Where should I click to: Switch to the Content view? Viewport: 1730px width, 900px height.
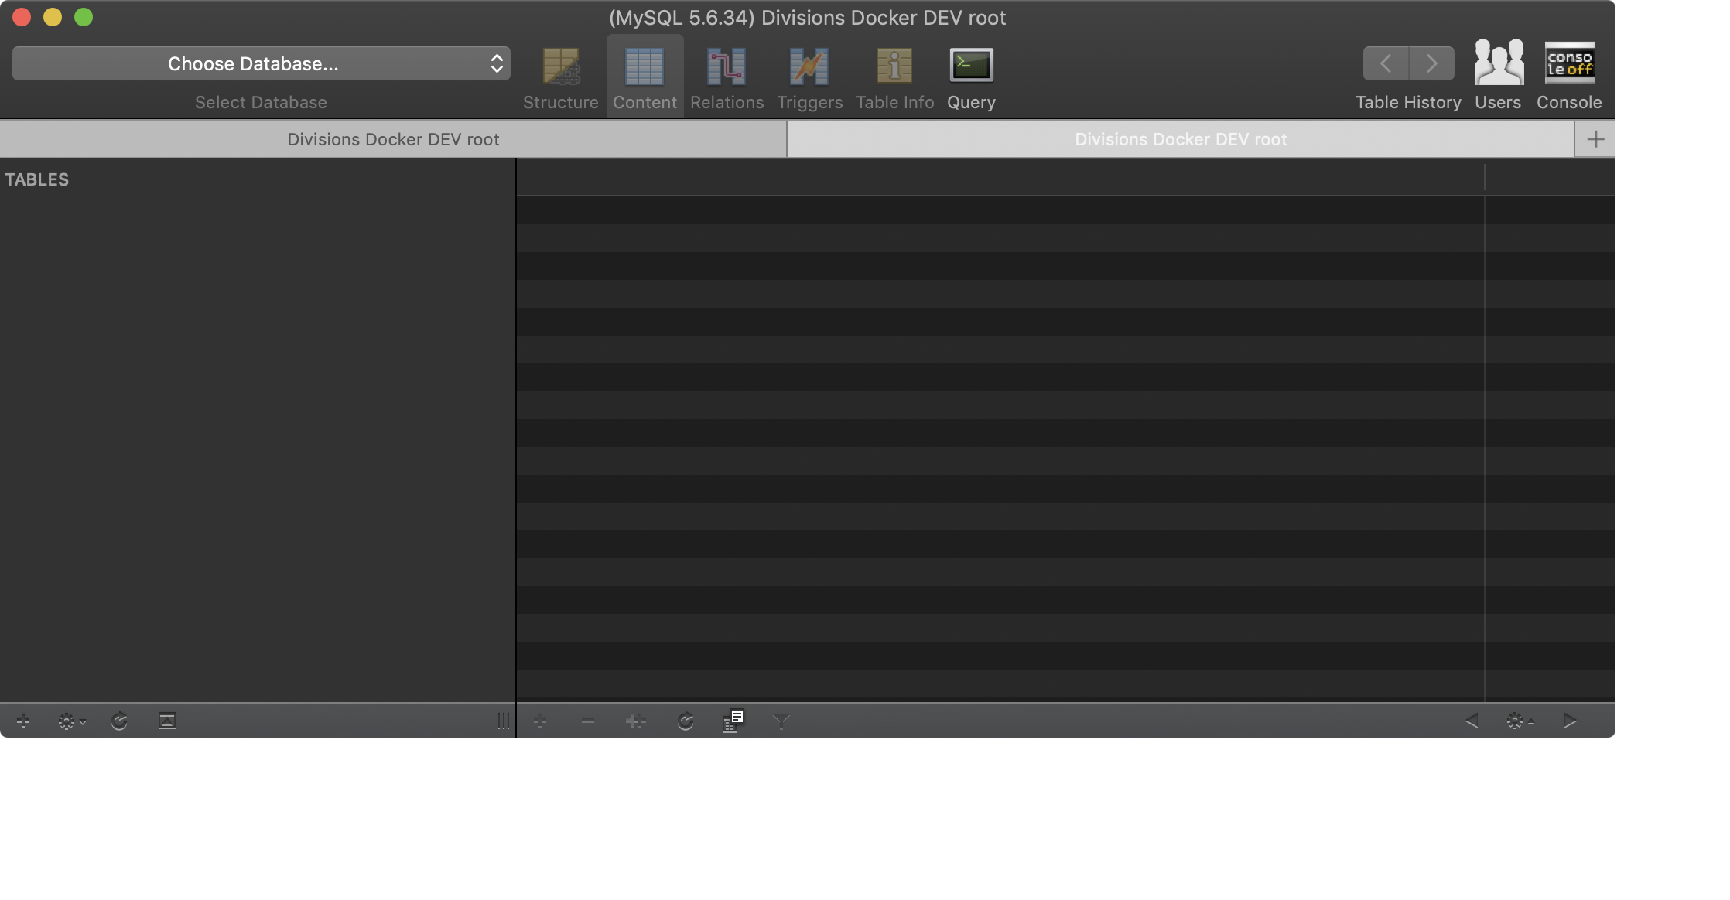(644, 75)
